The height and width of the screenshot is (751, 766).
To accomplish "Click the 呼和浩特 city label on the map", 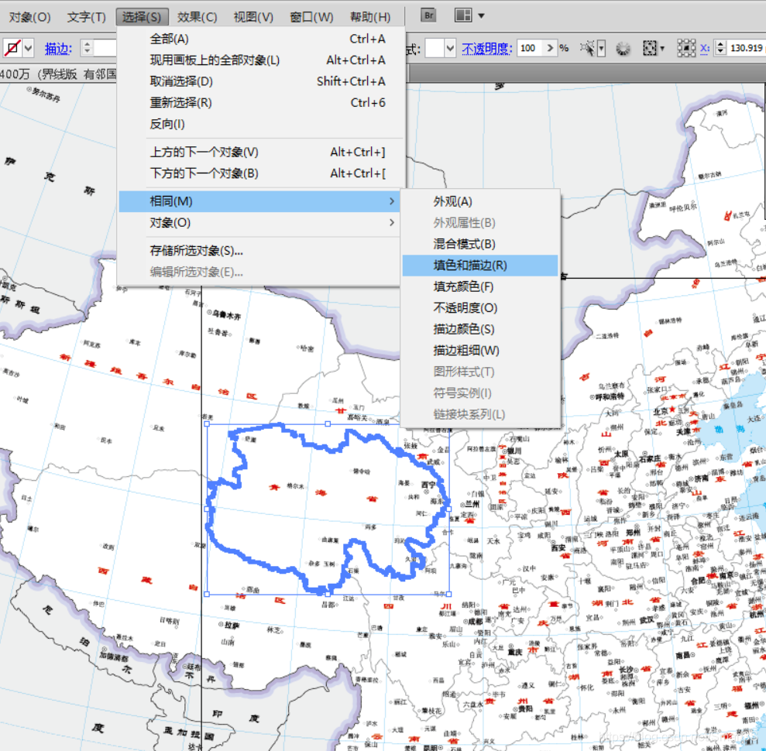I will (x=610, y=396).
